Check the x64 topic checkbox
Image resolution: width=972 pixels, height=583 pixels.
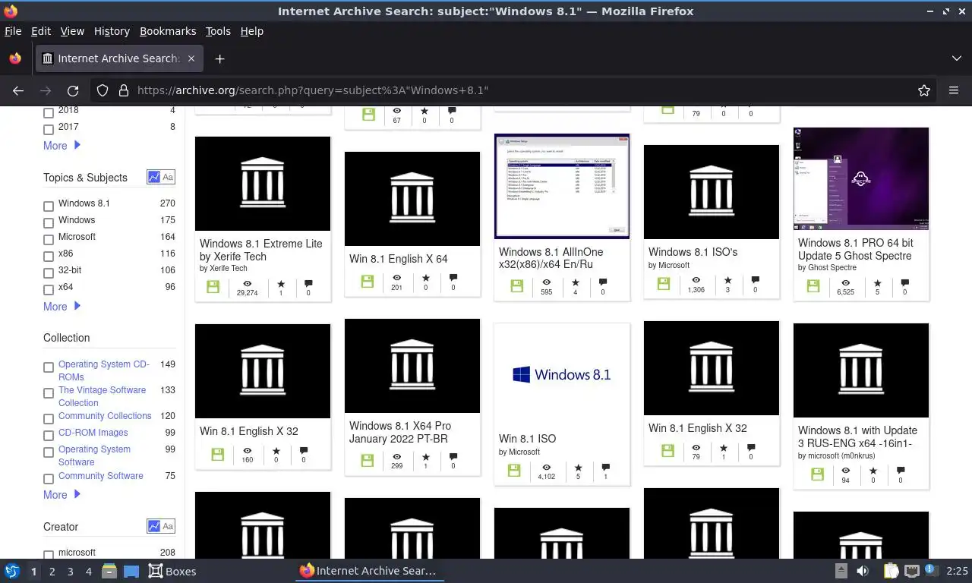(49, 289)
